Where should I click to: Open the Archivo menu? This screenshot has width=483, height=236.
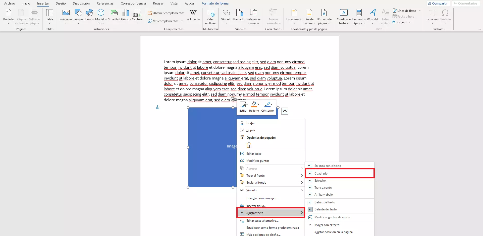10,4
